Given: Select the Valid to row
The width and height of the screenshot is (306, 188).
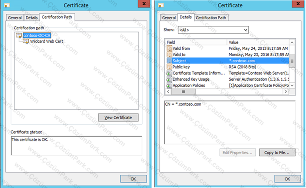Looking at the screenshot, I should [228, 55].
